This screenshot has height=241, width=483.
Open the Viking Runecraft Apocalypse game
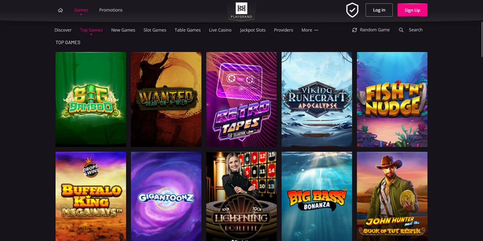tap(317, 99)
